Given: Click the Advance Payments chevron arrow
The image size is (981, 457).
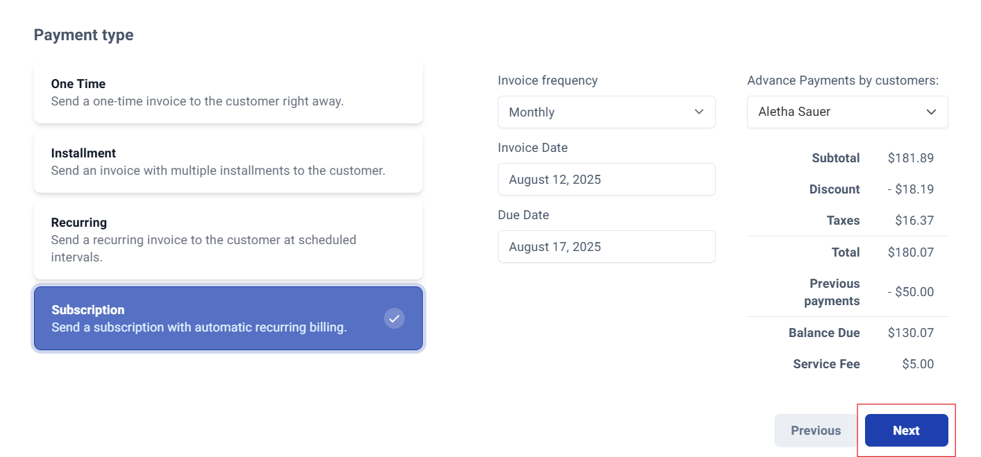Looking at the screenshot, I should click(x=932, y=112).
